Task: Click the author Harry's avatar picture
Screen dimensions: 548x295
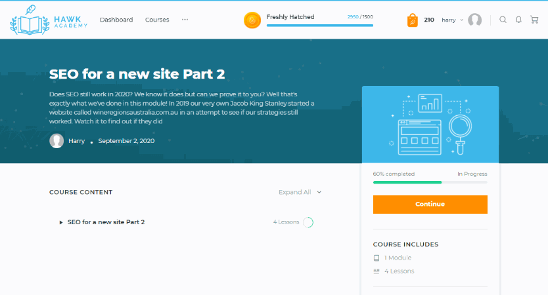Action: coord(57,141)
